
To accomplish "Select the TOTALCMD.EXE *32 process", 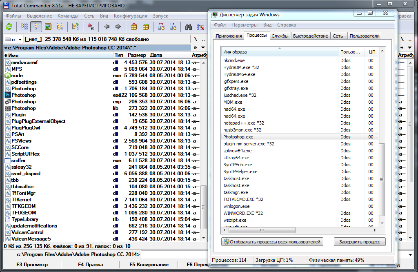I will coord(300,199).
